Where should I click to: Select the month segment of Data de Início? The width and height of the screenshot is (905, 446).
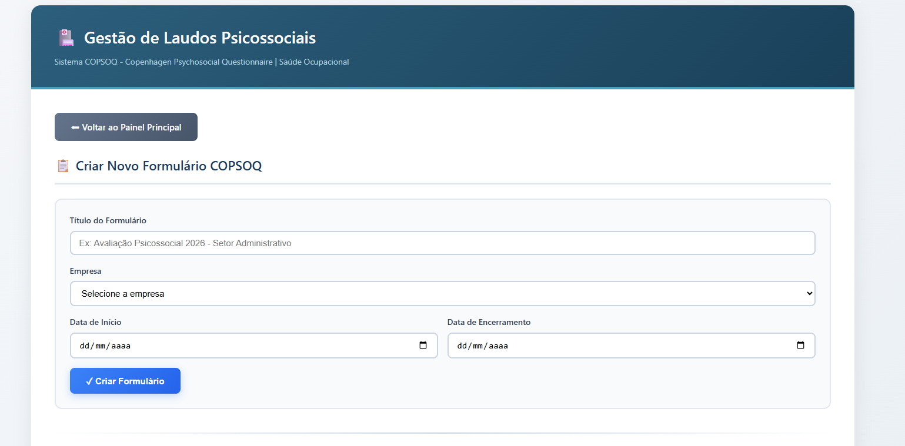pos(101,346)
